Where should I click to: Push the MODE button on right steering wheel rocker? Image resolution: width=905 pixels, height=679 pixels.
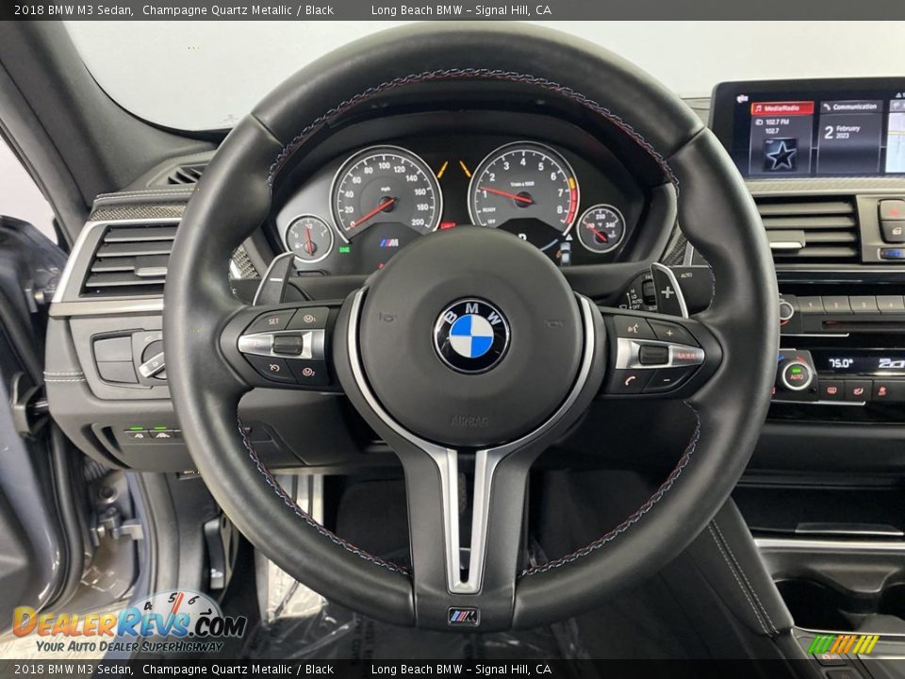[x=685, y=356]
